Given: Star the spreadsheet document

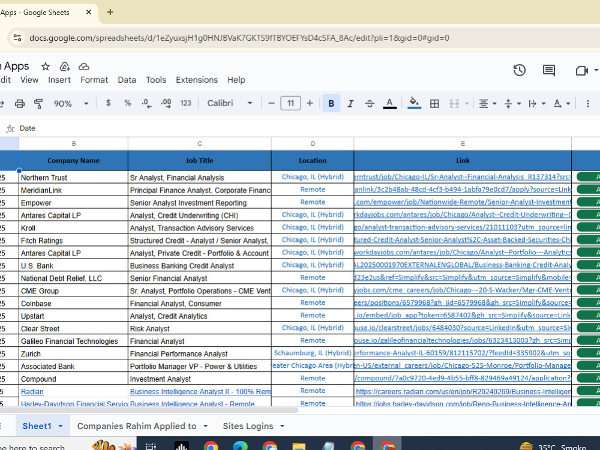Looking at the screenshot, I should 46,67.
